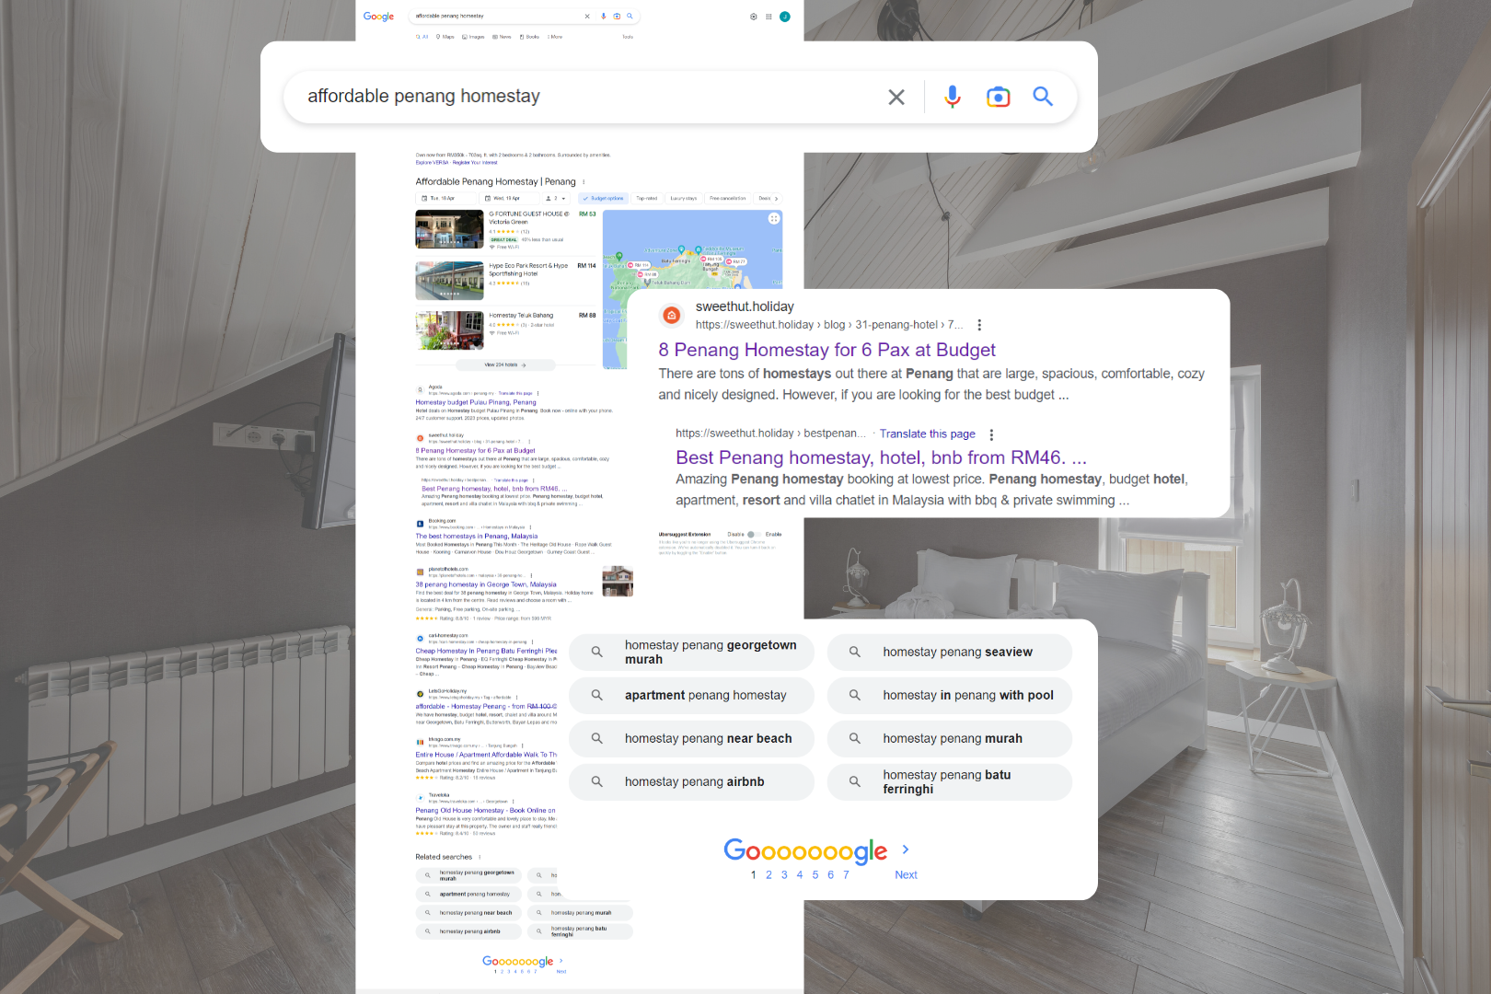Toggle the 'Budget options' filter chip

click(x=604, y=198)
